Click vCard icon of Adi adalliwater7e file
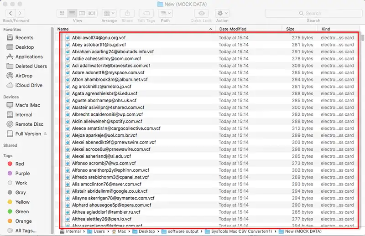 coord(68,66)
